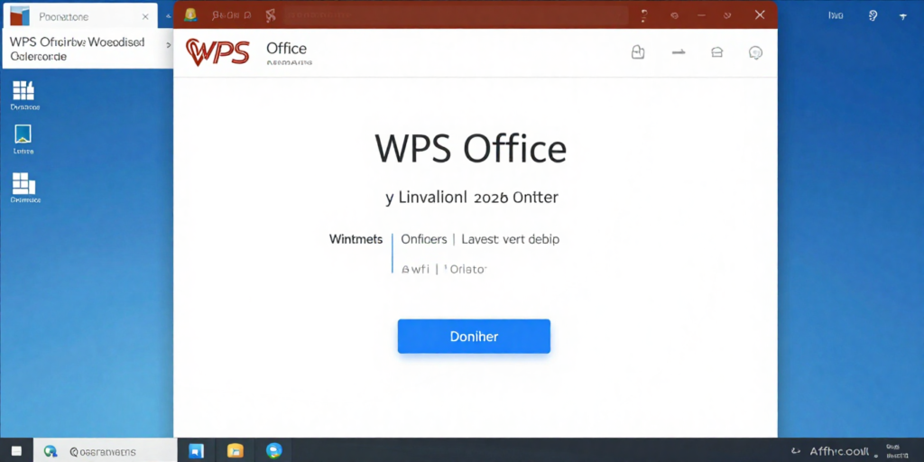Click the curved arrow icon in title bar
Viewport: 924px width, 462px height.
coord(729,16)
